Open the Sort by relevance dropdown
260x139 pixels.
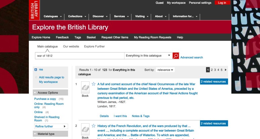click(x=166, y=70)
